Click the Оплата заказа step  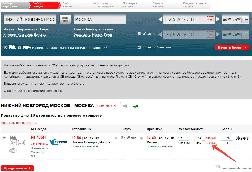pyautogui.click(x=165, y=5)
